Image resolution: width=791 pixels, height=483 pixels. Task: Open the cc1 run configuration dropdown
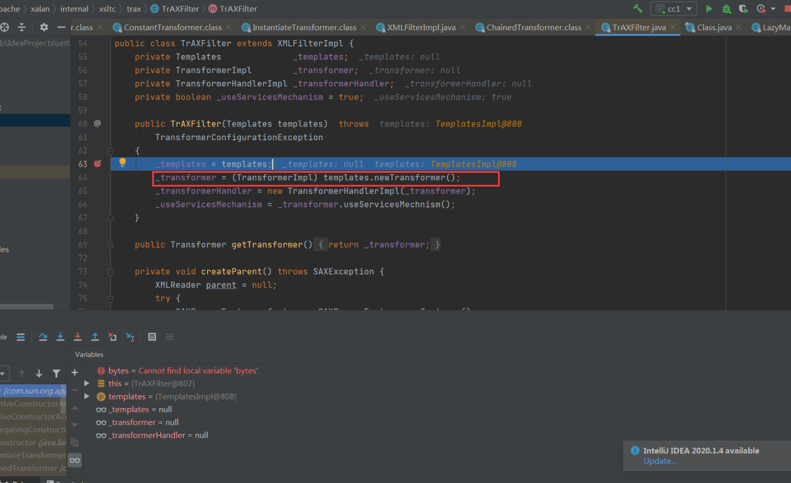tap(674, 9)
